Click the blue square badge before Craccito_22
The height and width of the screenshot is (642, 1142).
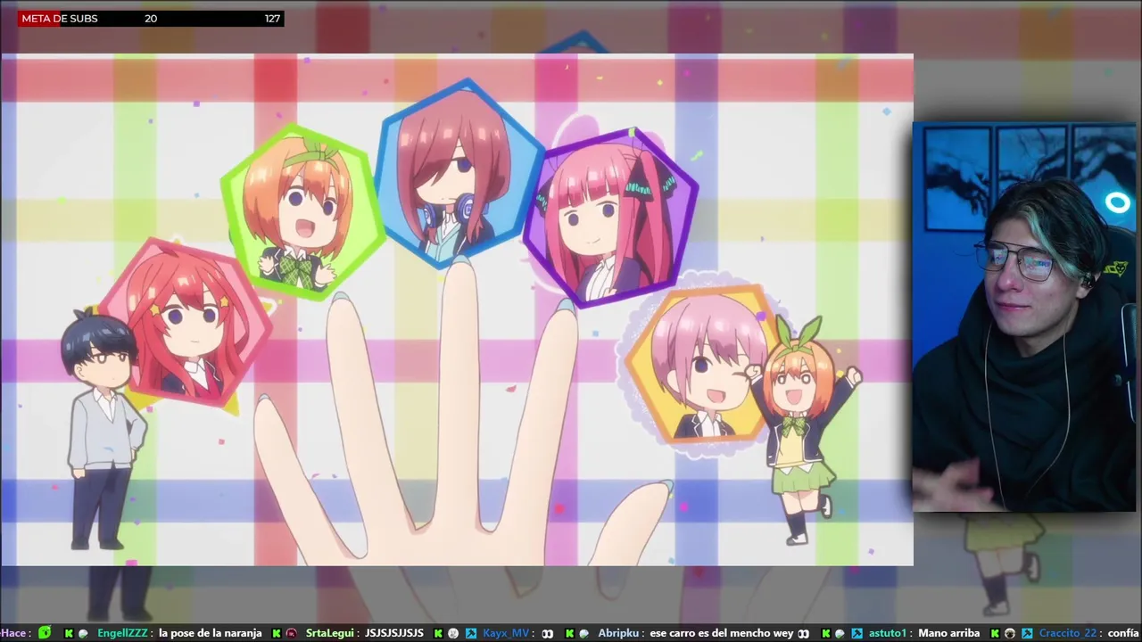(x=1027, y=633)
